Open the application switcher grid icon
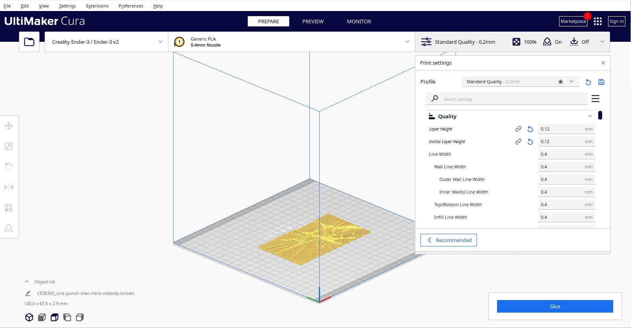631x328 pixels. [x=598, y=21]
